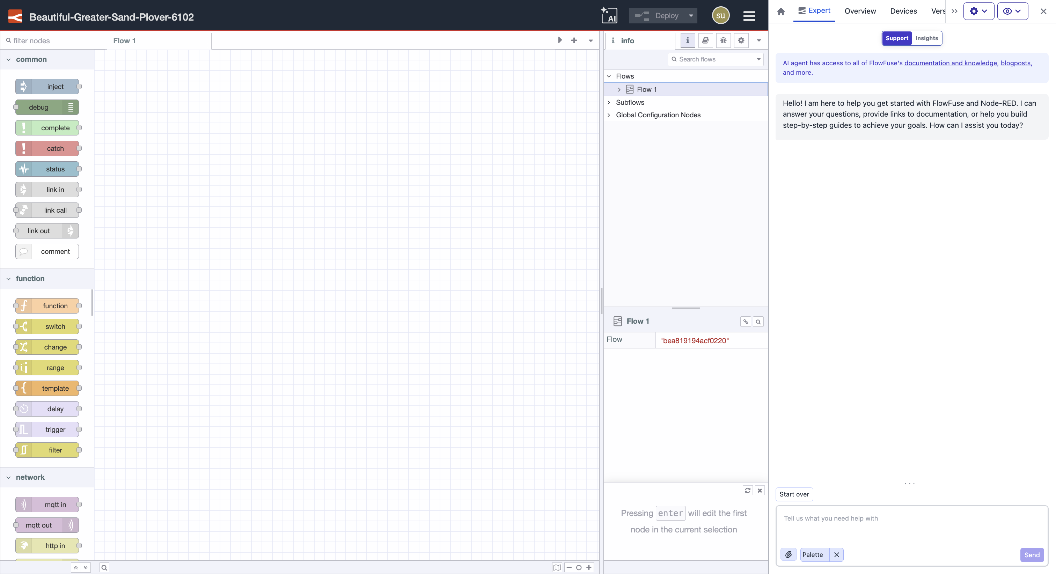Collapse the network palette category

tap(47, 477)
